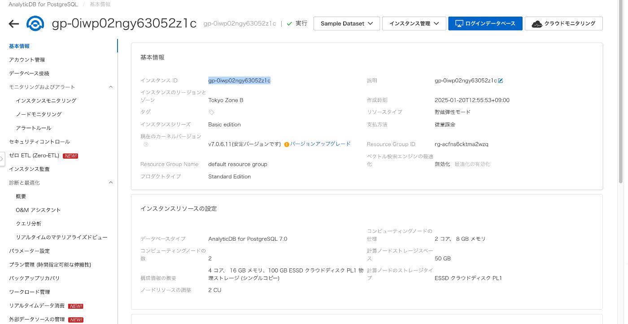
Task: Open the Sample Dataset dropdown
Action: (x=347, y=23)
